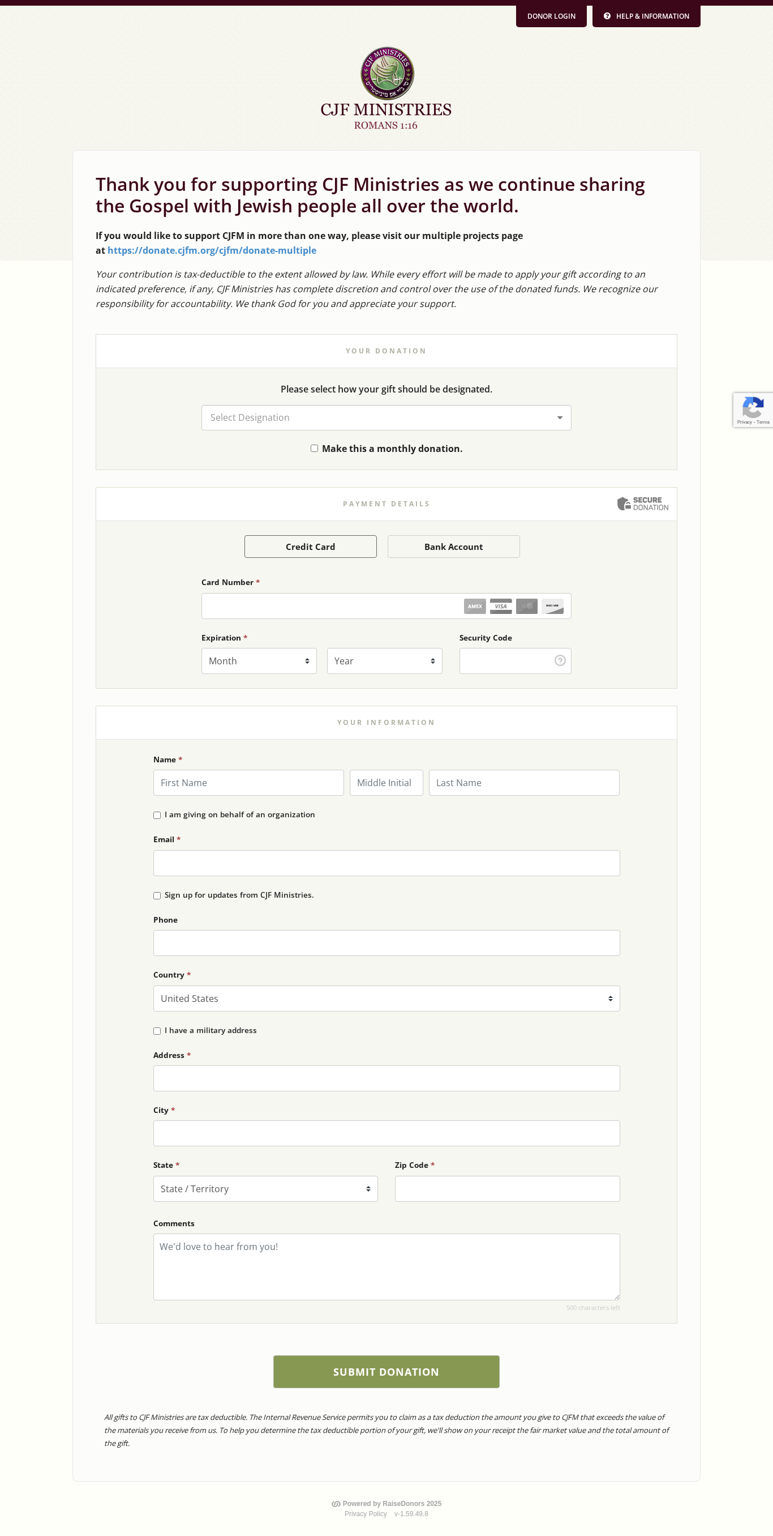Viewport: 773px width, 1536px height.
Task: Click the PAYMENT DETAILS section header
Action: pyautogui.click(x=386, y=504)
